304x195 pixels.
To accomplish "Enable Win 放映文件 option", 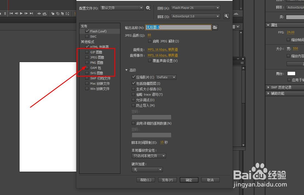I will tap(87, 89).
